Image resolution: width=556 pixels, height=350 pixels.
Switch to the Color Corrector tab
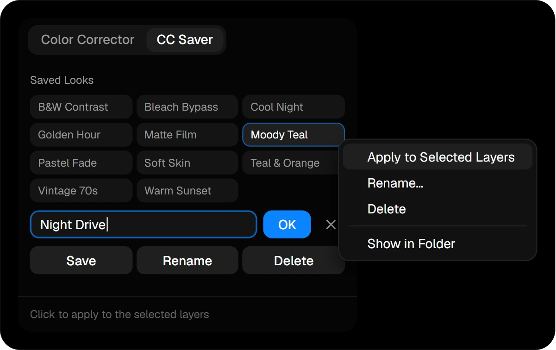(87, 40)
